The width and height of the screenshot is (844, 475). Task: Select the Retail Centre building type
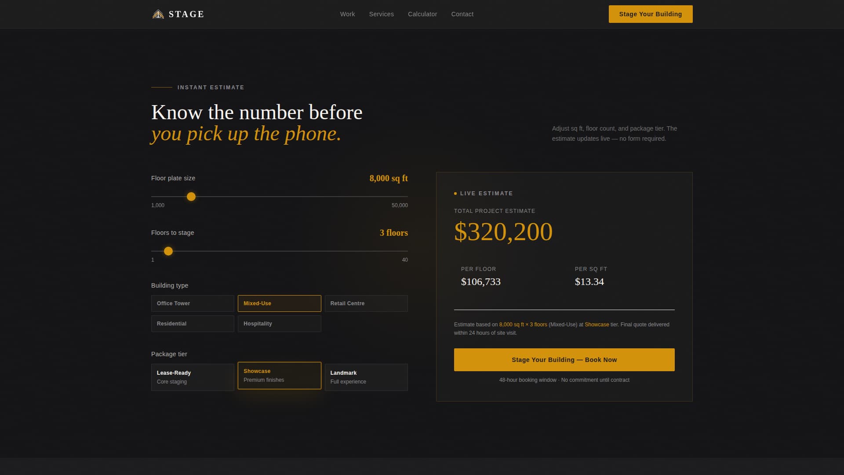click(x=366, y=303)
